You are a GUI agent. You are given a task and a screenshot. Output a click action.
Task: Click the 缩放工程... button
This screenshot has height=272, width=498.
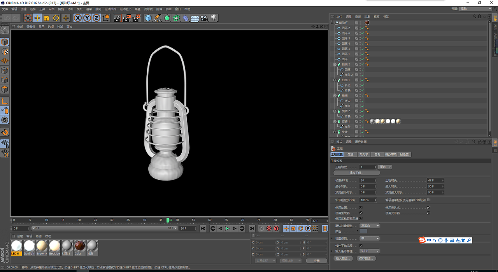click(357, 173)
